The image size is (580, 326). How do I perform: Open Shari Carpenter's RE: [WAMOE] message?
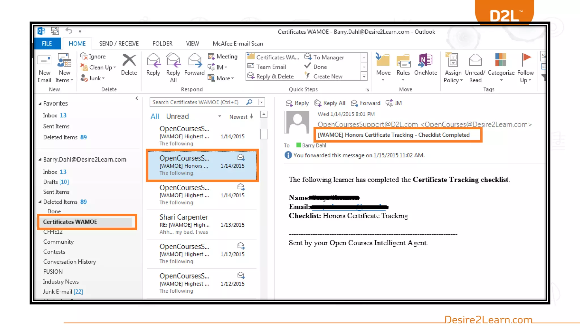pyautogui.click(x=202, y=224)
